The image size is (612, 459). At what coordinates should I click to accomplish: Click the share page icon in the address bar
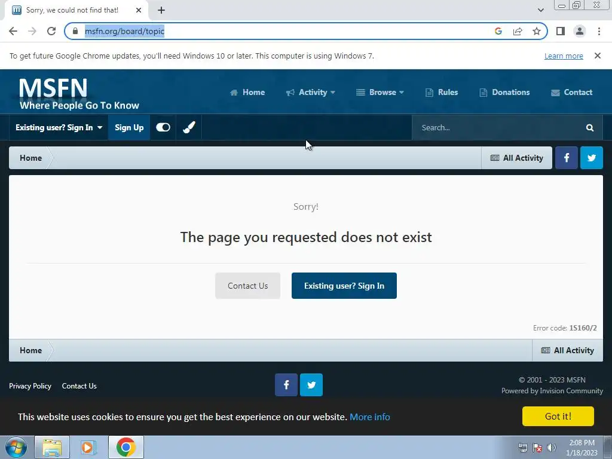click(518, 31)
